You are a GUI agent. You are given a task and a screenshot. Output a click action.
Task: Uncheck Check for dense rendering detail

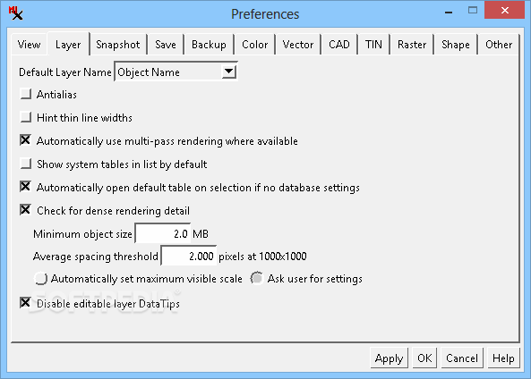(26, 210)
